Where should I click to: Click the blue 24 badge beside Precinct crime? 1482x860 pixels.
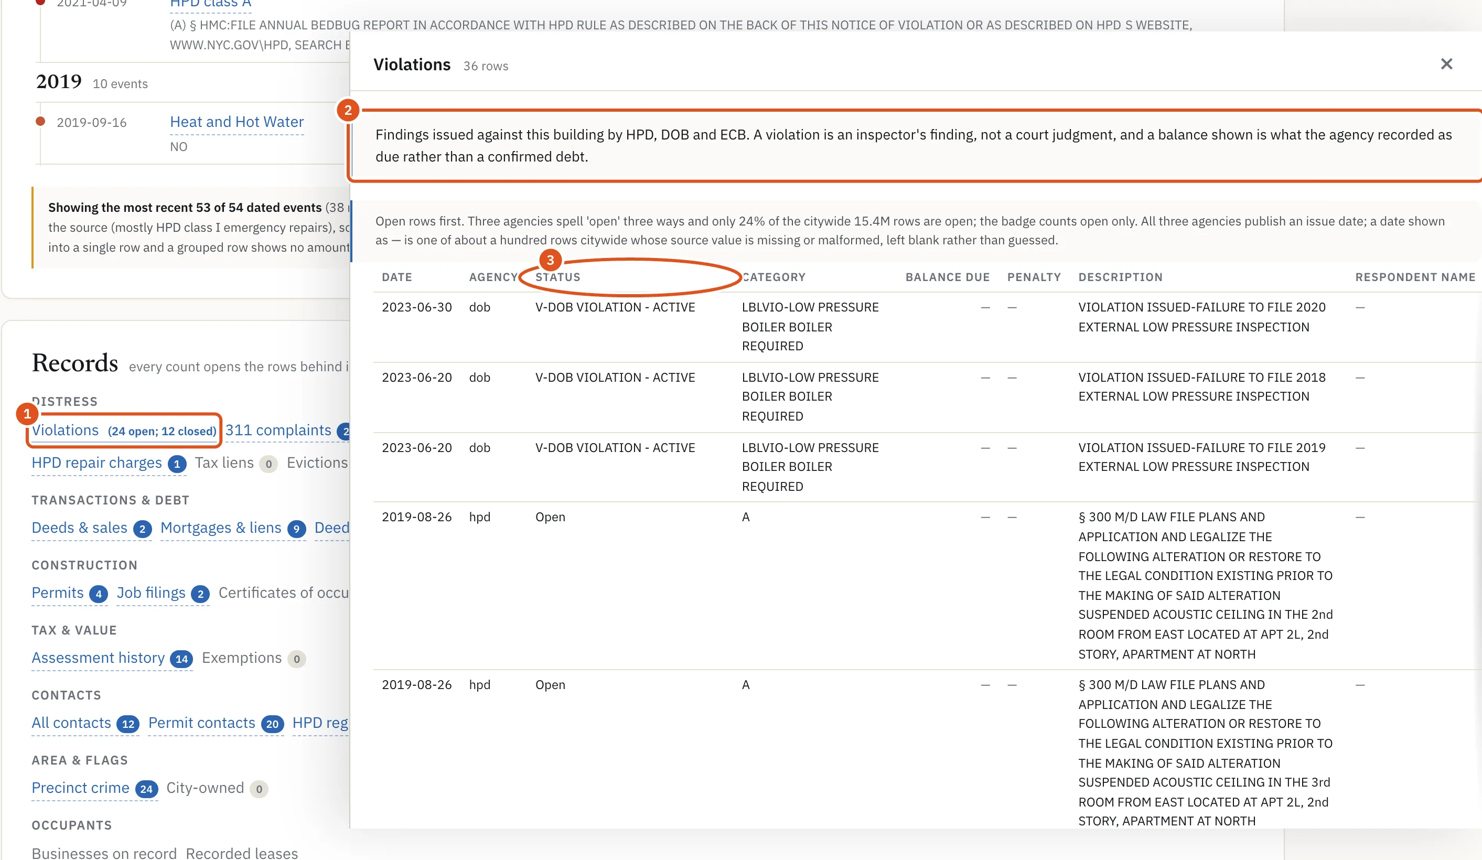pos(146,789)
